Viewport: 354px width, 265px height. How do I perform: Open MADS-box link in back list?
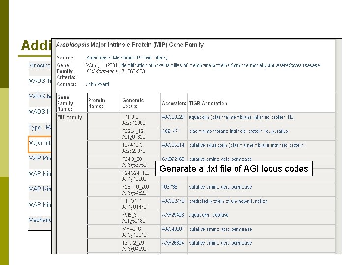point(40,96)
